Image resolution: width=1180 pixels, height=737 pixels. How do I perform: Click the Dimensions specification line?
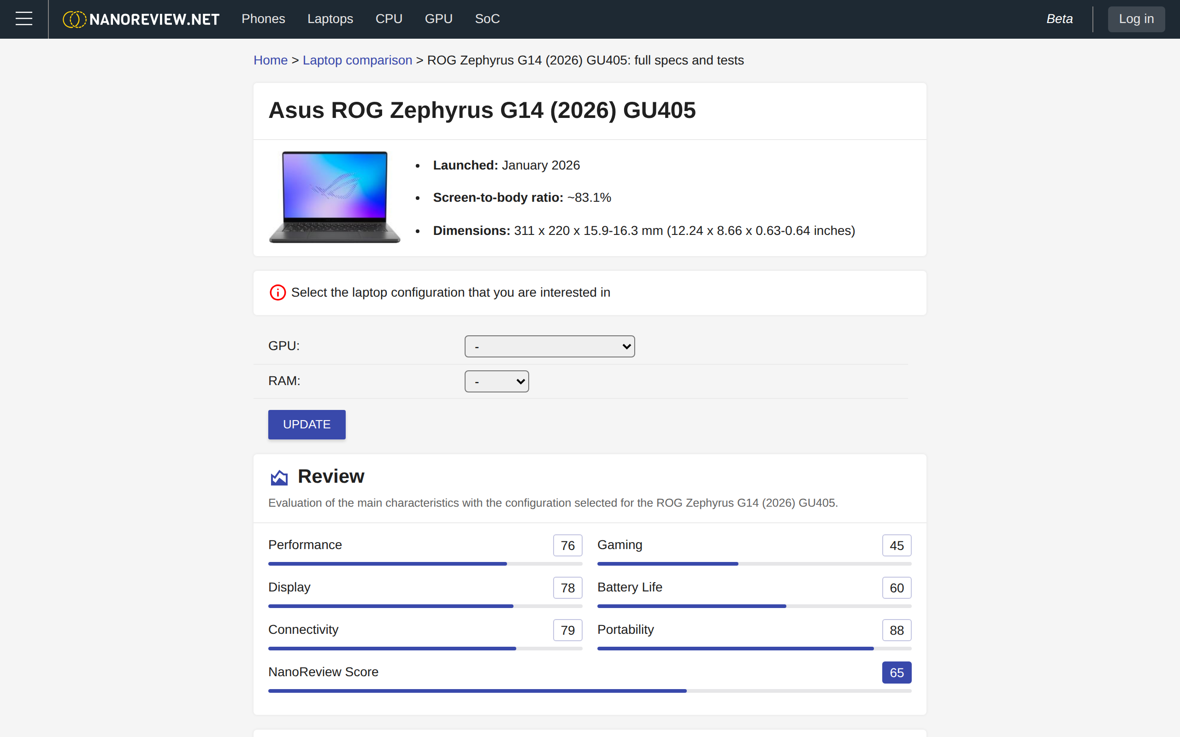click(x=644, y=231)
